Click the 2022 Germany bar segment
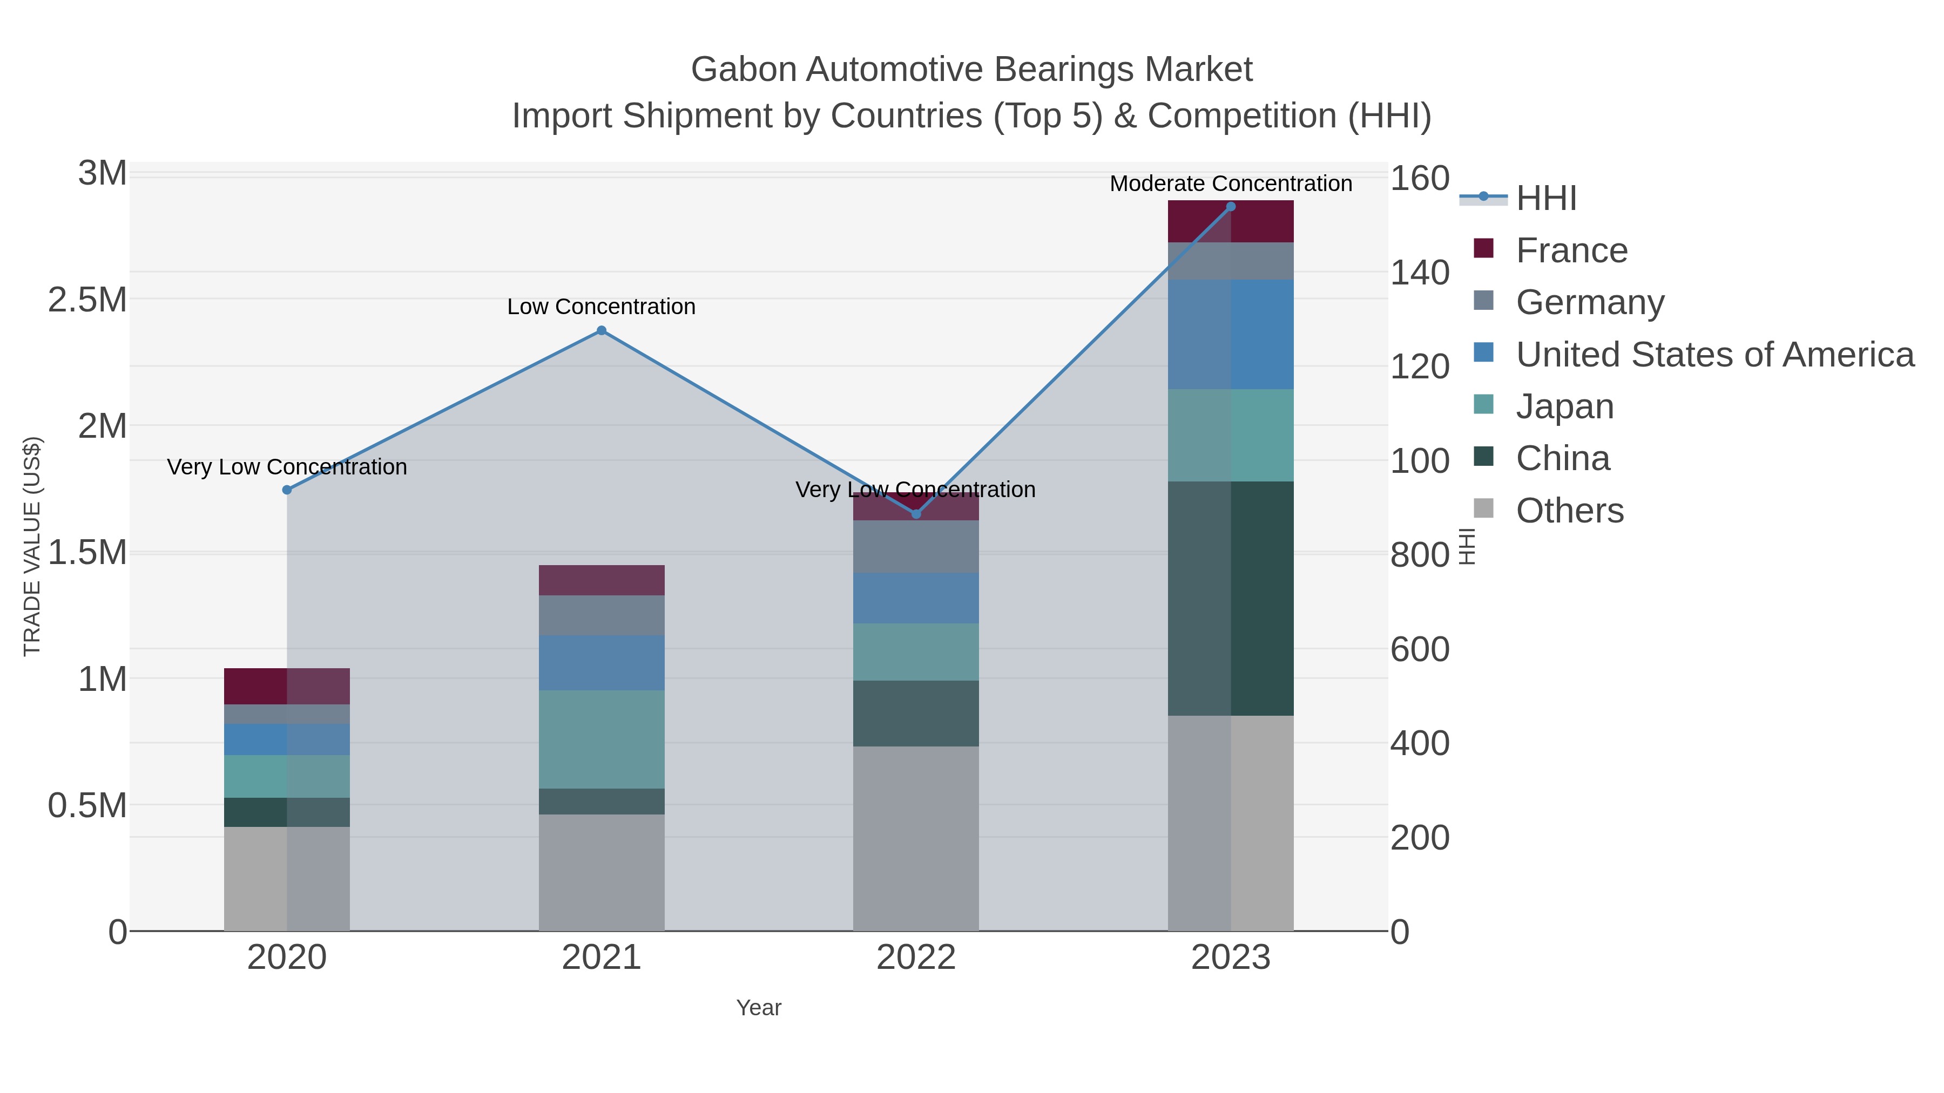 [916, 546]
